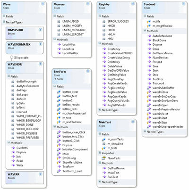Click the CalcRMS method icon
189x190 pixels.
13,148
